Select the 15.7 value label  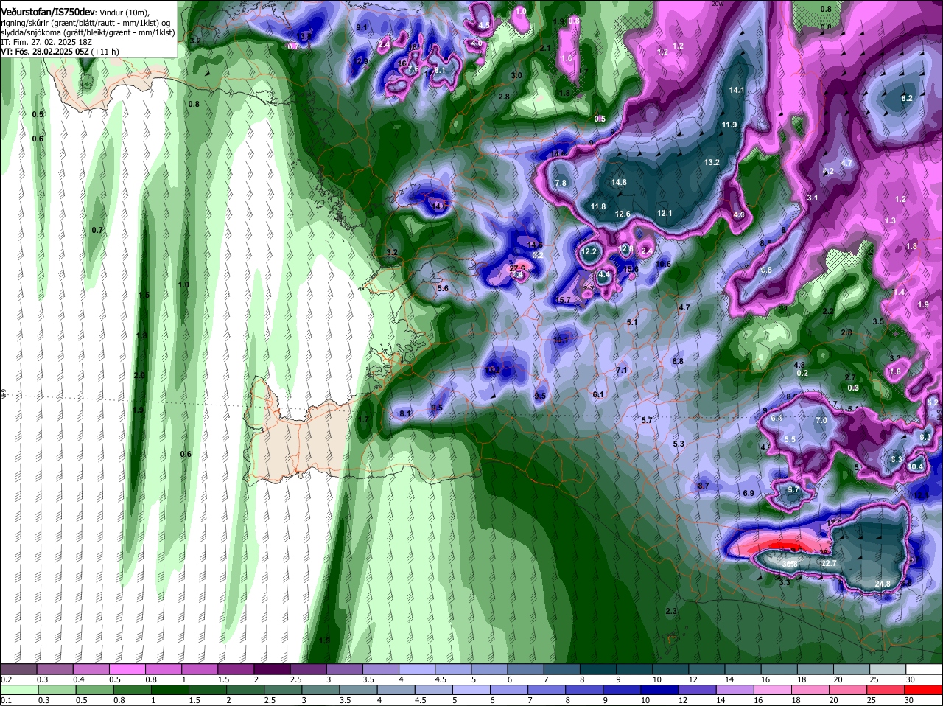(x=564, y=300)
